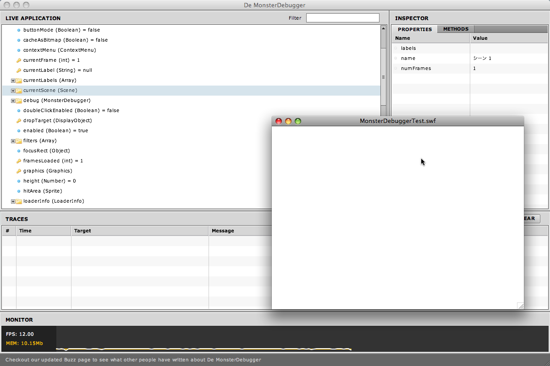Viewport: 550px width, 366px height.
Task: Click the folder icon beside loaderInfo
Action: pyautogui.click(x=19, y=201)
